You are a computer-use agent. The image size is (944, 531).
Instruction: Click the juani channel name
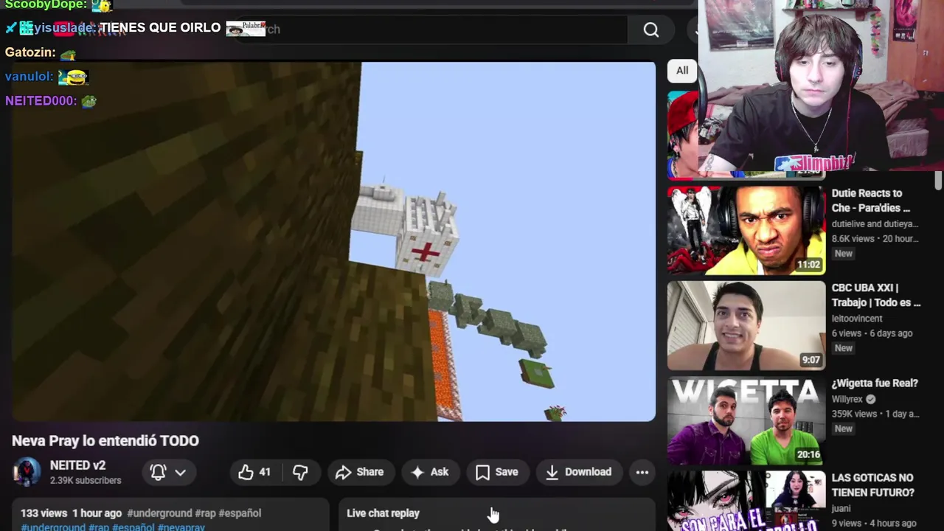pos(841,508)
